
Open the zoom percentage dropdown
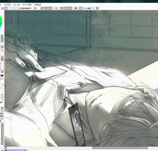click(x=42, y=8)
